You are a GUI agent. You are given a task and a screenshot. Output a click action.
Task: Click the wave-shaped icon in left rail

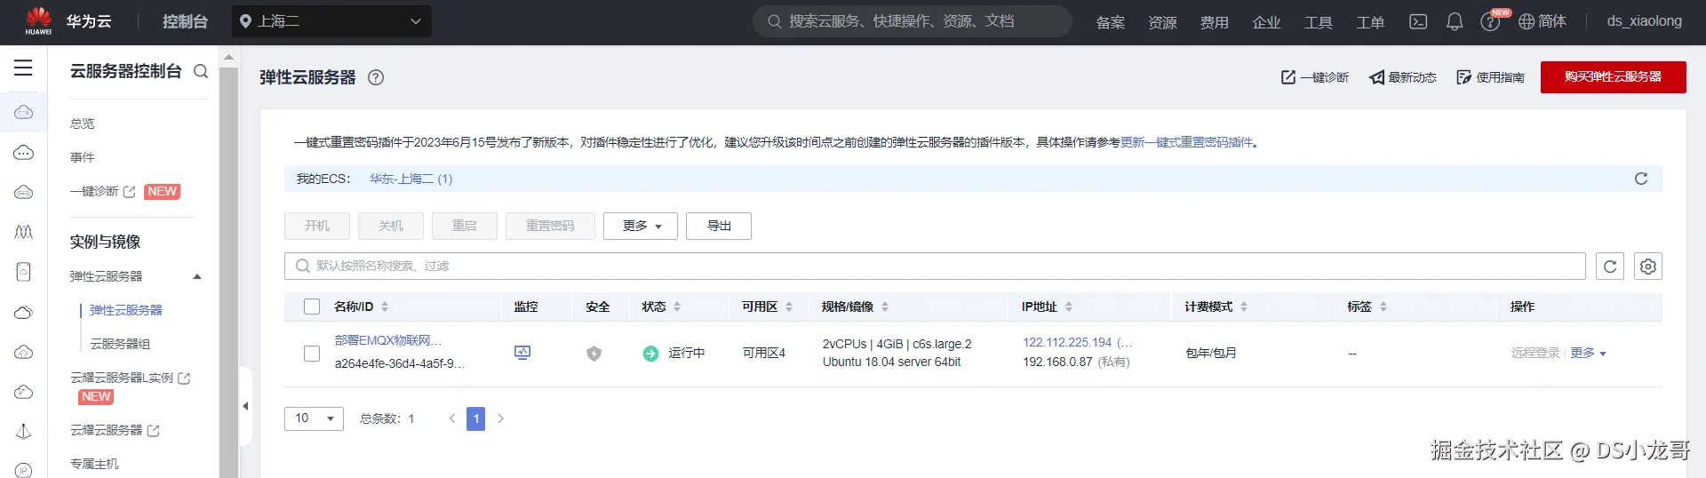point(23,232)
